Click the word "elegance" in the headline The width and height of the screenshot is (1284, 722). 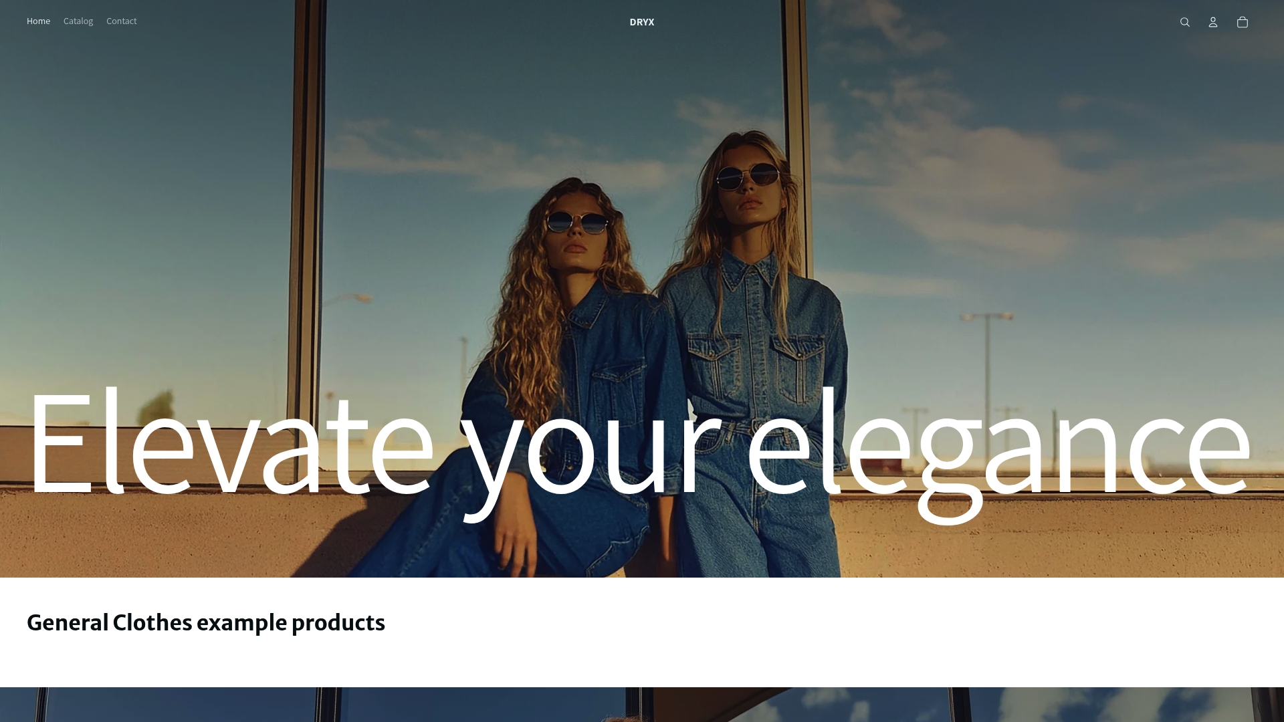998,451
